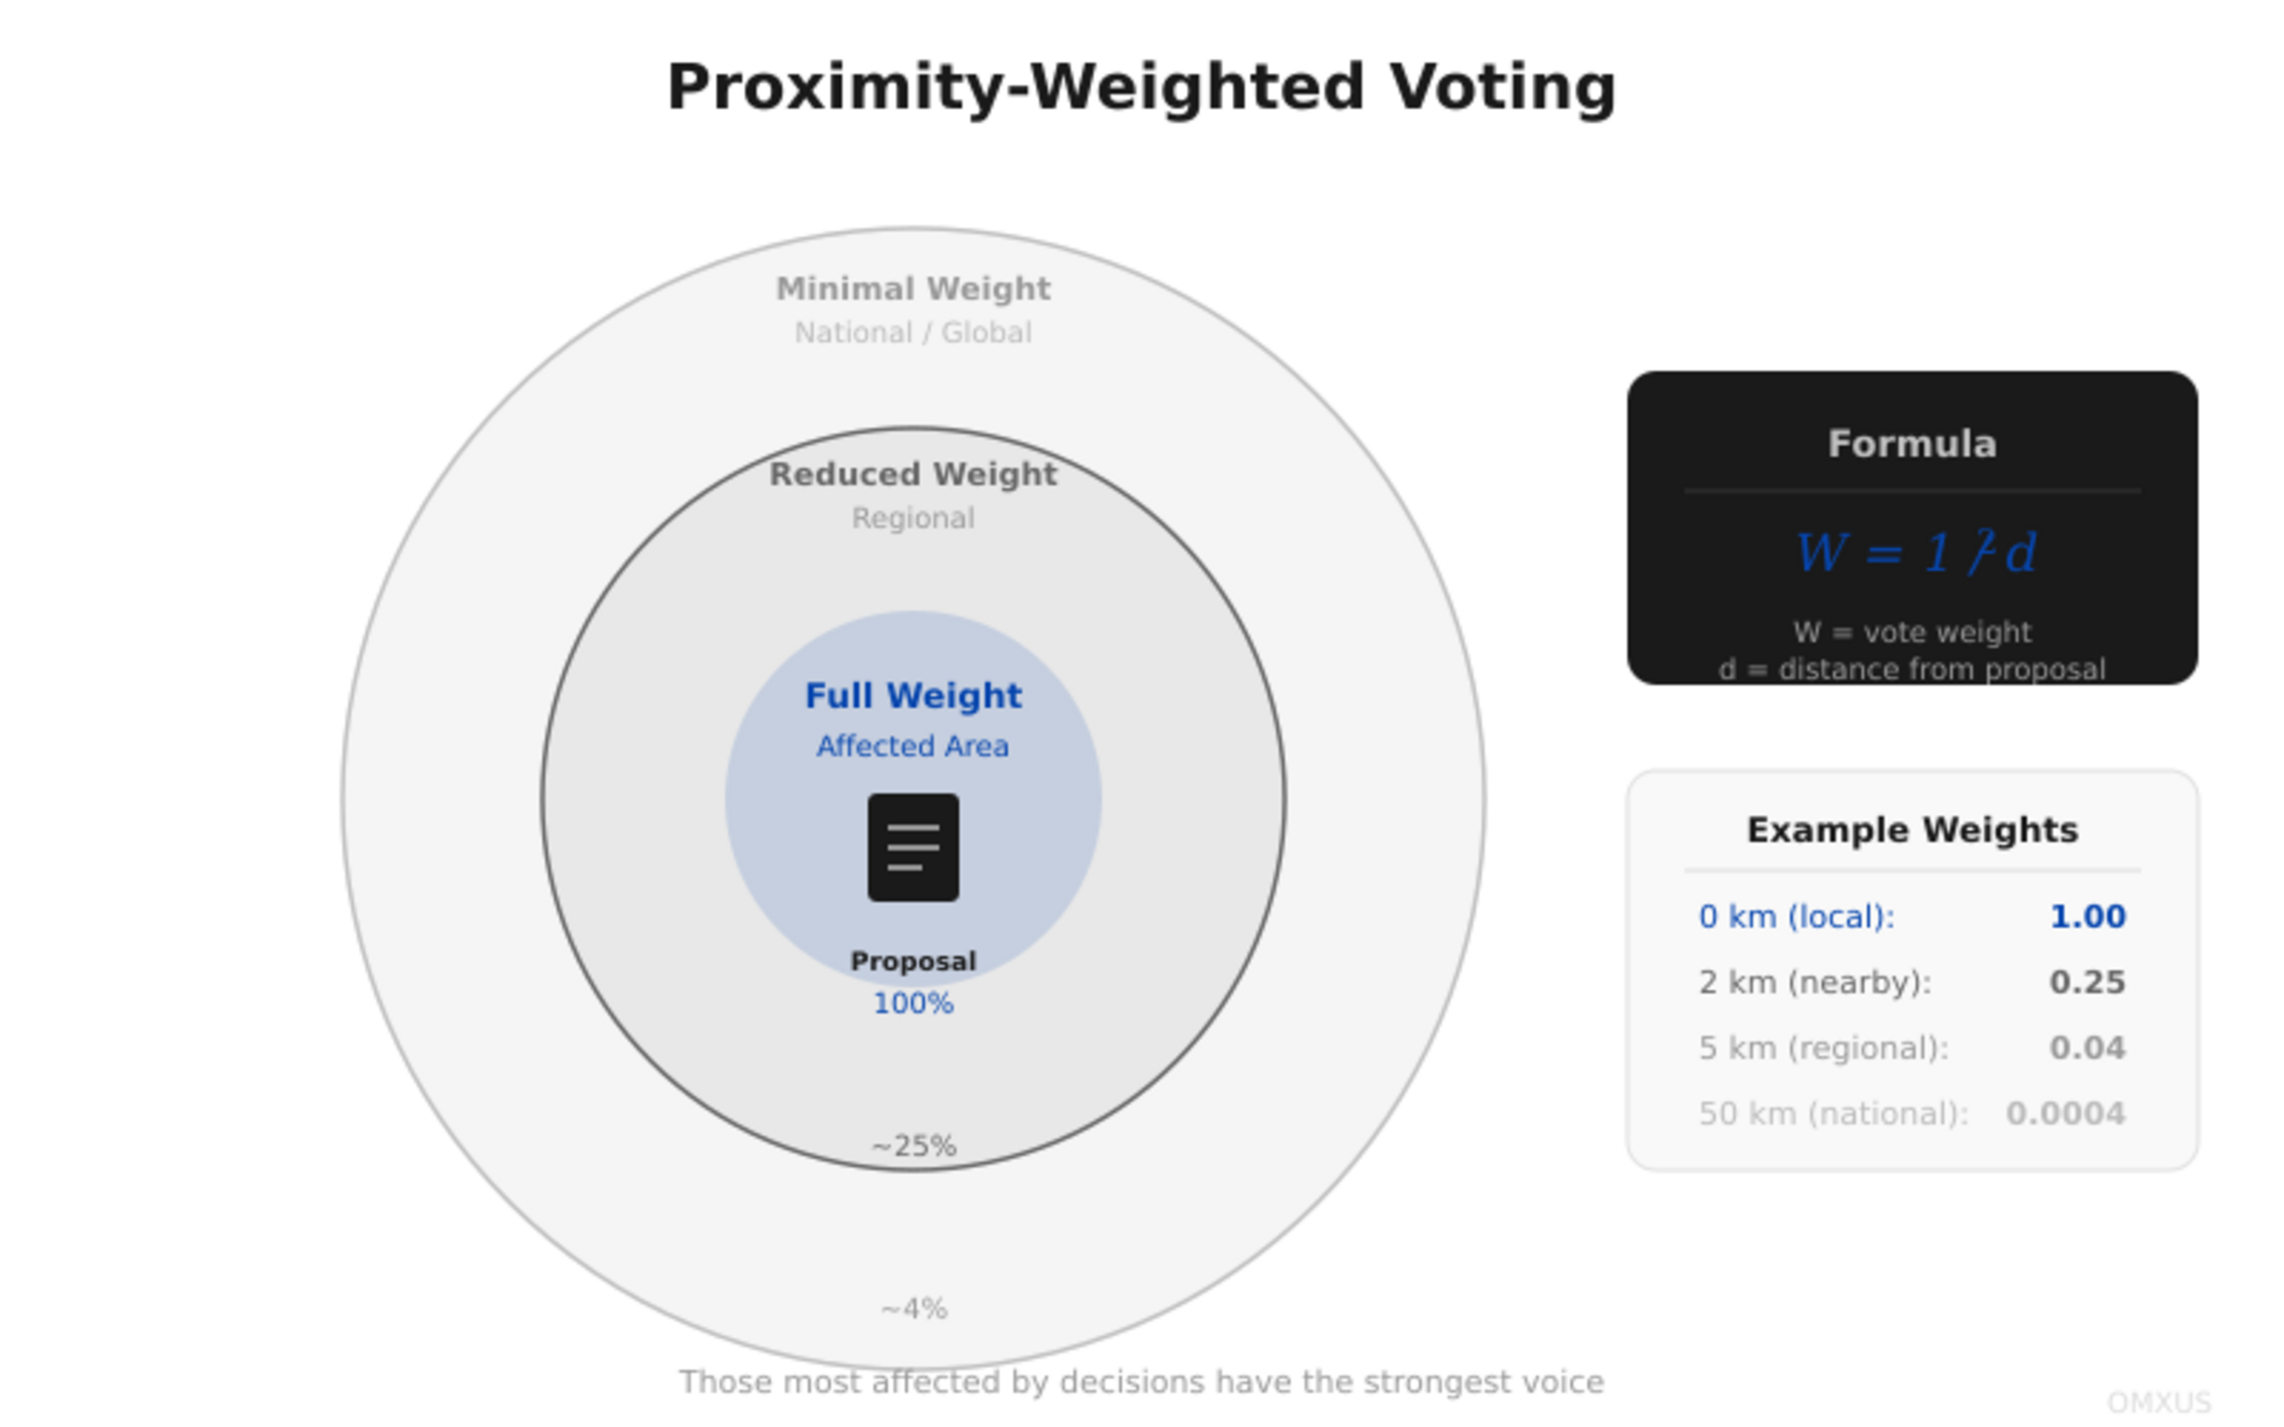This screenshot has height=1427, width=2284.
Task: Click the 'W = vote weight' line
Action: pos(1911,631)
